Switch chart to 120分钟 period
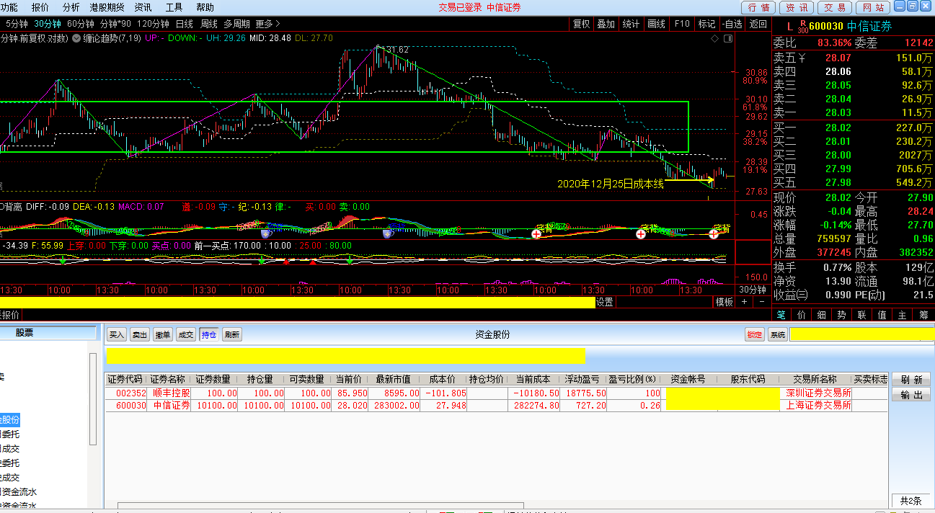935x513 pixels. click(154, 23)
